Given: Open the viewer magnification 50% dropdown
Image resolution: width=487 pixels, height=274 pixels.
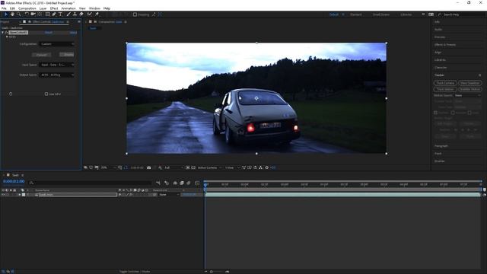Looking at the screenshot, I should tap(108, 167).
